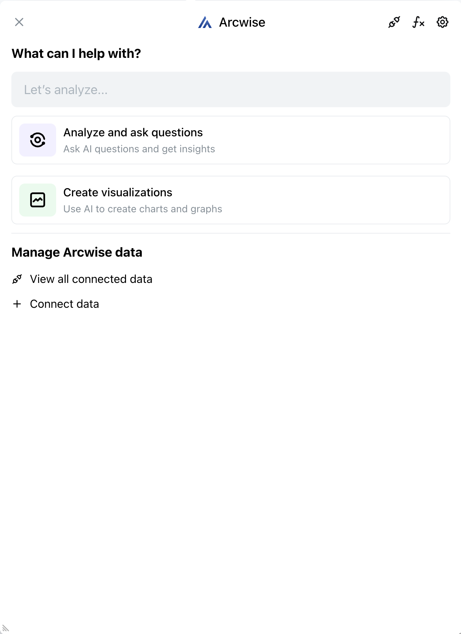Click the green chart icon tile

38,200
